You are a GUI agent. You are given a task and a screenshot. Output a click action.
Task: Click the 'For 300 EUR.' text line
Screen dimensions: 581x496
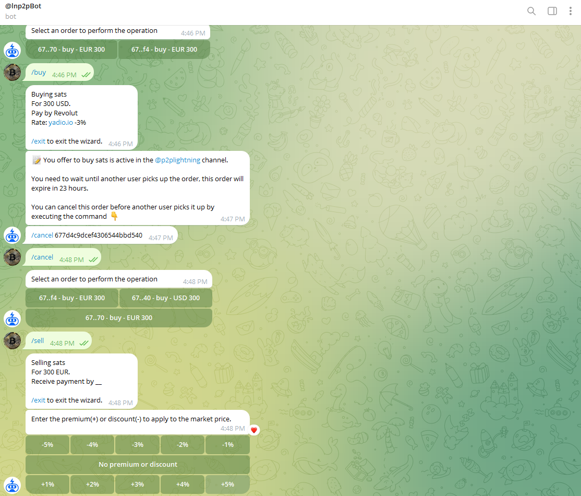point(51,372)
